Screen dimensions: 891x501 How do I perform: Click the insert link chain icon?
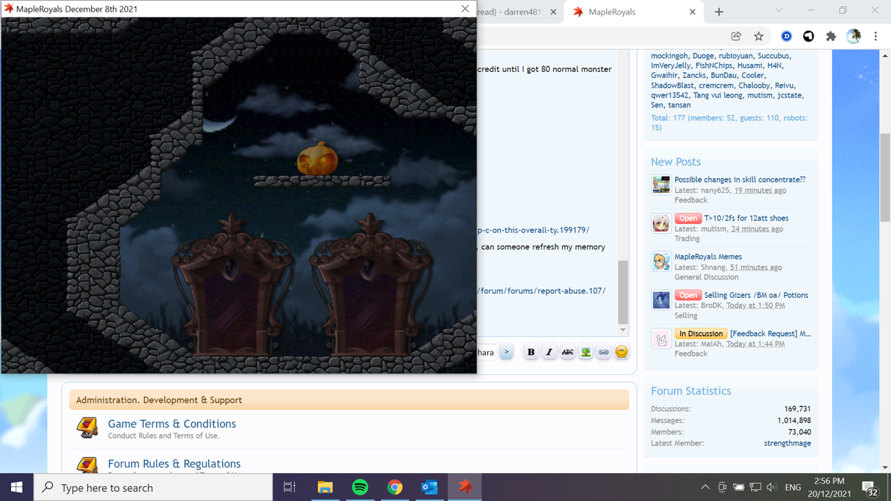(604, 352)
